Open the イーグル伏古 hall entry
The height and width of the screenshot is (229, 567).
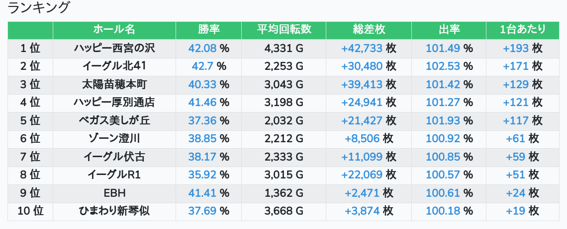tap(114, 157)
